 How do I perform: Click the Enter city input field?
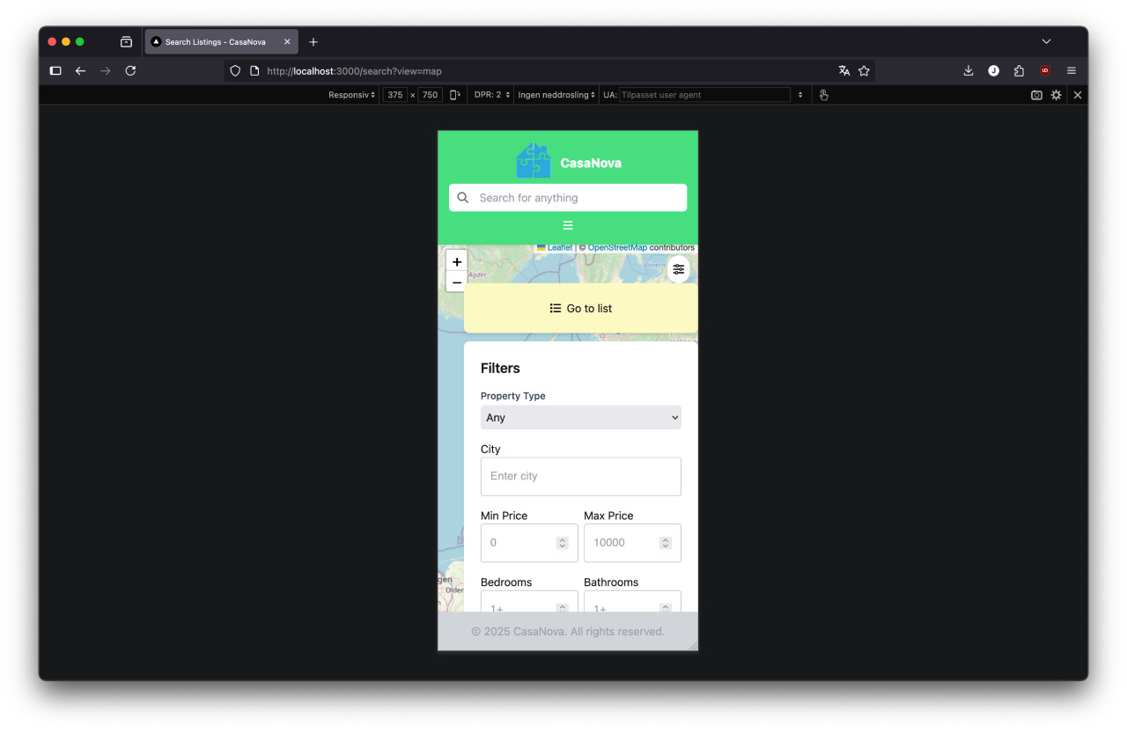point(580,476)
